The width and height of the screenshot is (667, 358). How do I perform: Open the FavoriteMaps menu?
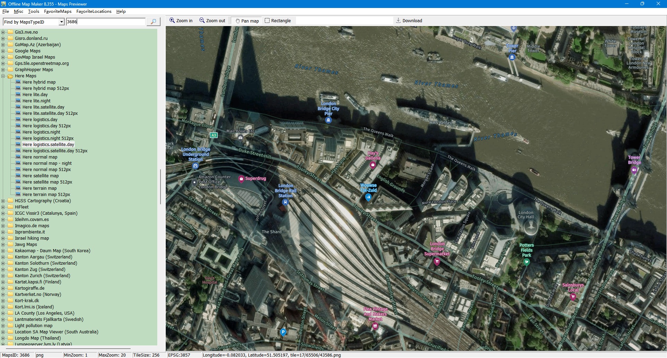58,11
